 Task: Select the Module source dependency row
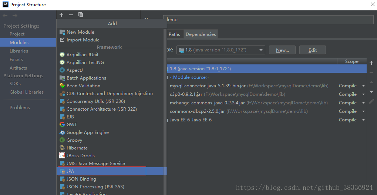tap(267, 77)
